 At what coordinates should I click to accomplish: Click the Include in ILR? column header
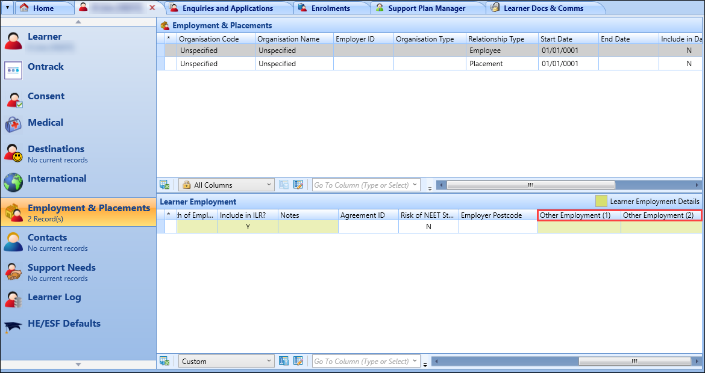(248, 215)
